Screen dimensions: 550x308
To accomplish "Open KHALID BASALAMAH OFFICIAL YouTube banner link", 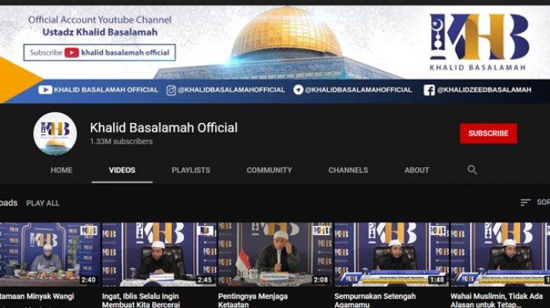I will coord(106,90).
